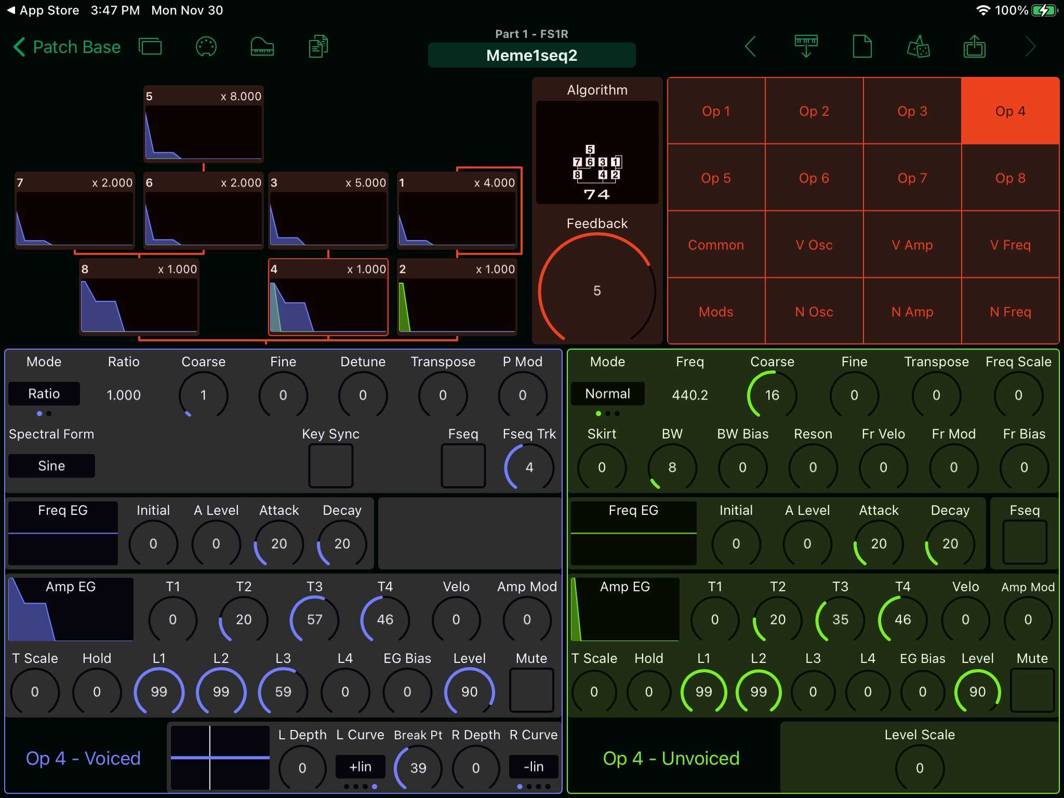Change L Curve from +lin
This screenshot has height=798, width=1064.
click(360, 767)
